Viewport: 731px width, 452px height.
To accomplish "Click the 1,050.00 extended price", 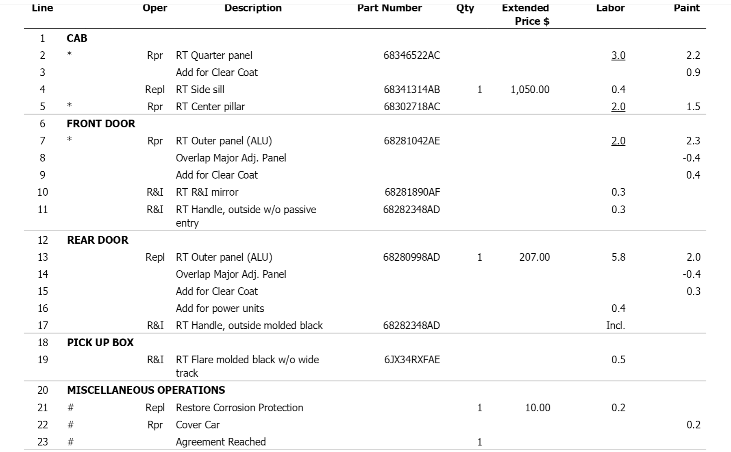I will pos(530,90).
